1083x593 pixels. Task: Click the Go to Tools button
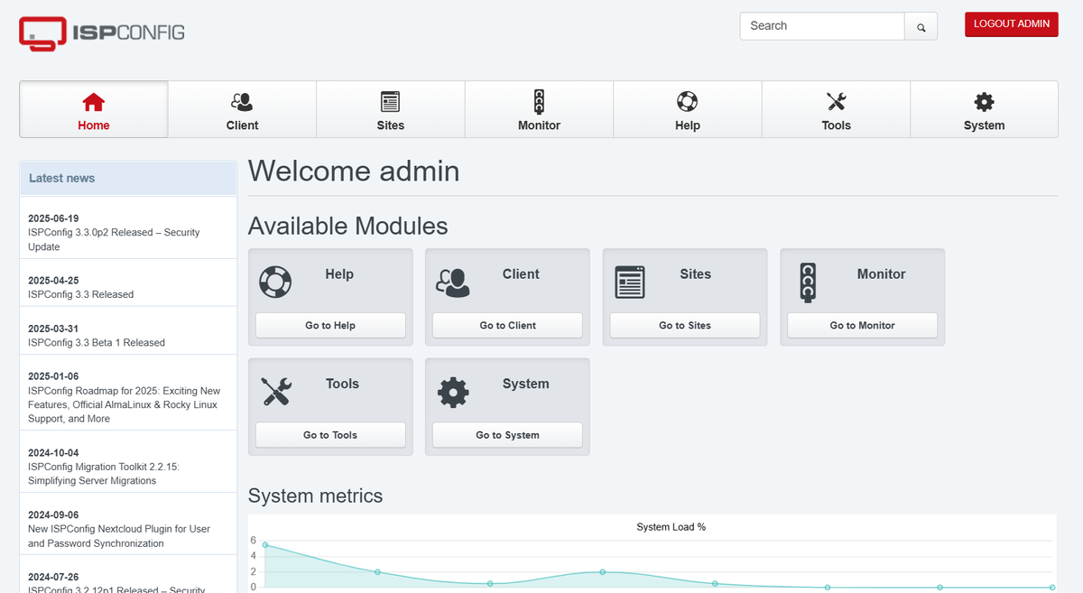point(330,435)
